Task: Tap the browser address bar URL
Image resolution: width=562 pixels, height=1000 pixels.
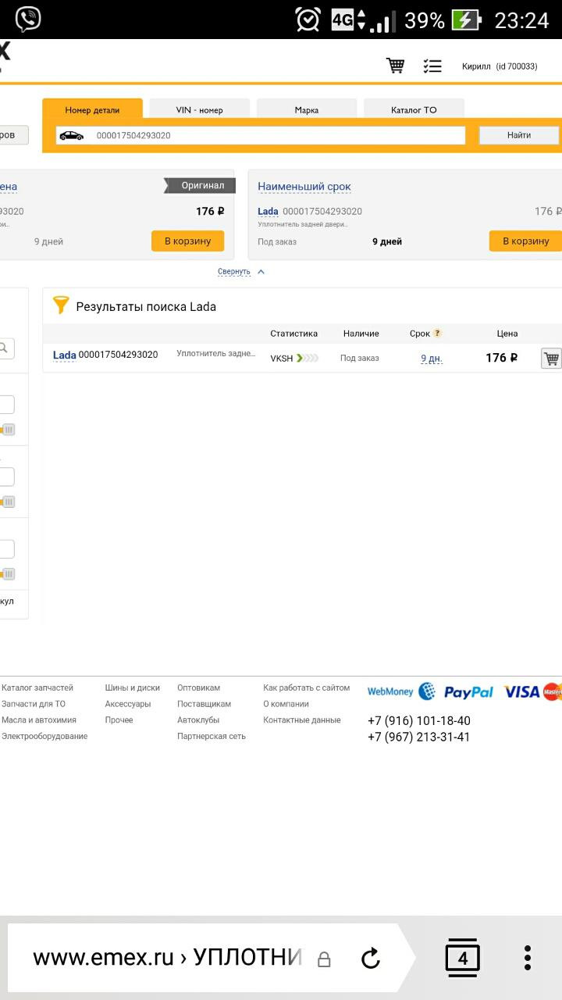Action: click(167, 958)
